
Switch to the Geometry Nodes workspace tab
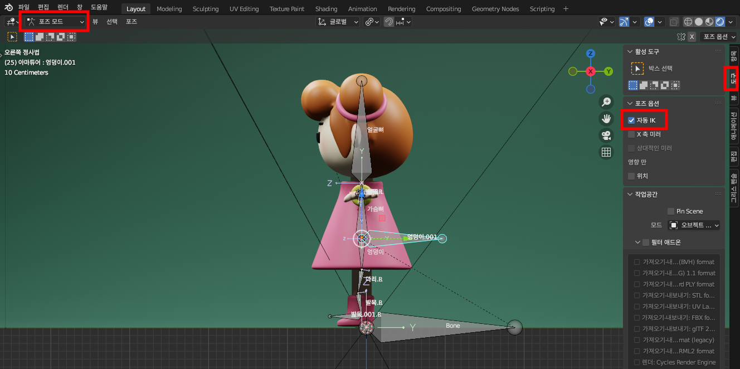tap(495, 9)
